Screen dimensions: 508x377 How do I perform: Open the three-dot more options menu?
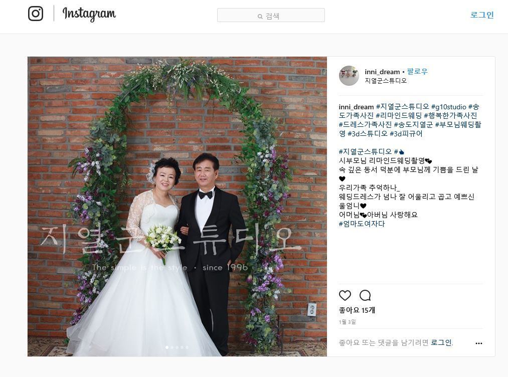coord(478,343)
